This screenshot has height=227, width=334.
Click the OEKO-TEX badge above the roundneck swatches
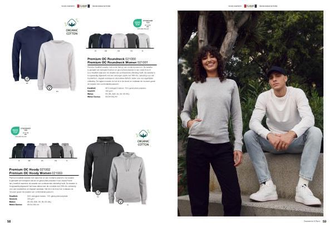143,24
